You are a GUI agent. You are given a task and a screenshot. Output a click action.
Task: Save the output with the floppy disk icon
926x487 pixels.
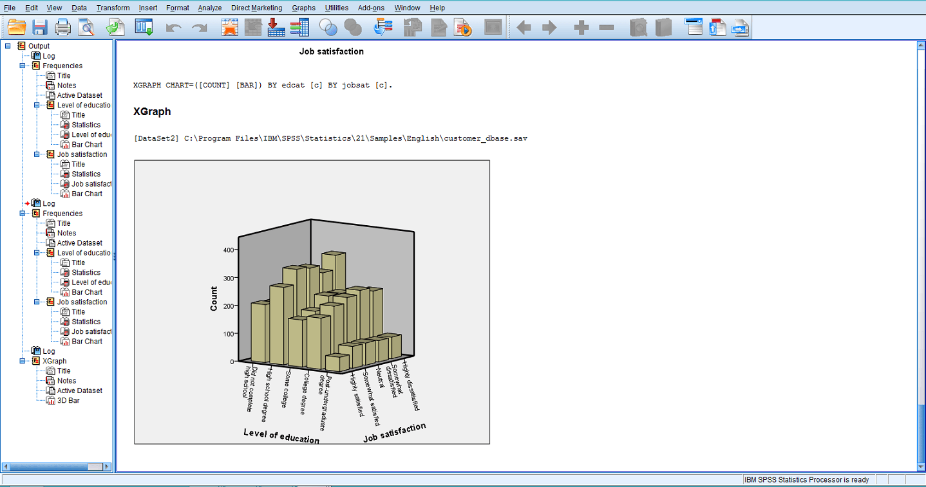click(40, 28)
